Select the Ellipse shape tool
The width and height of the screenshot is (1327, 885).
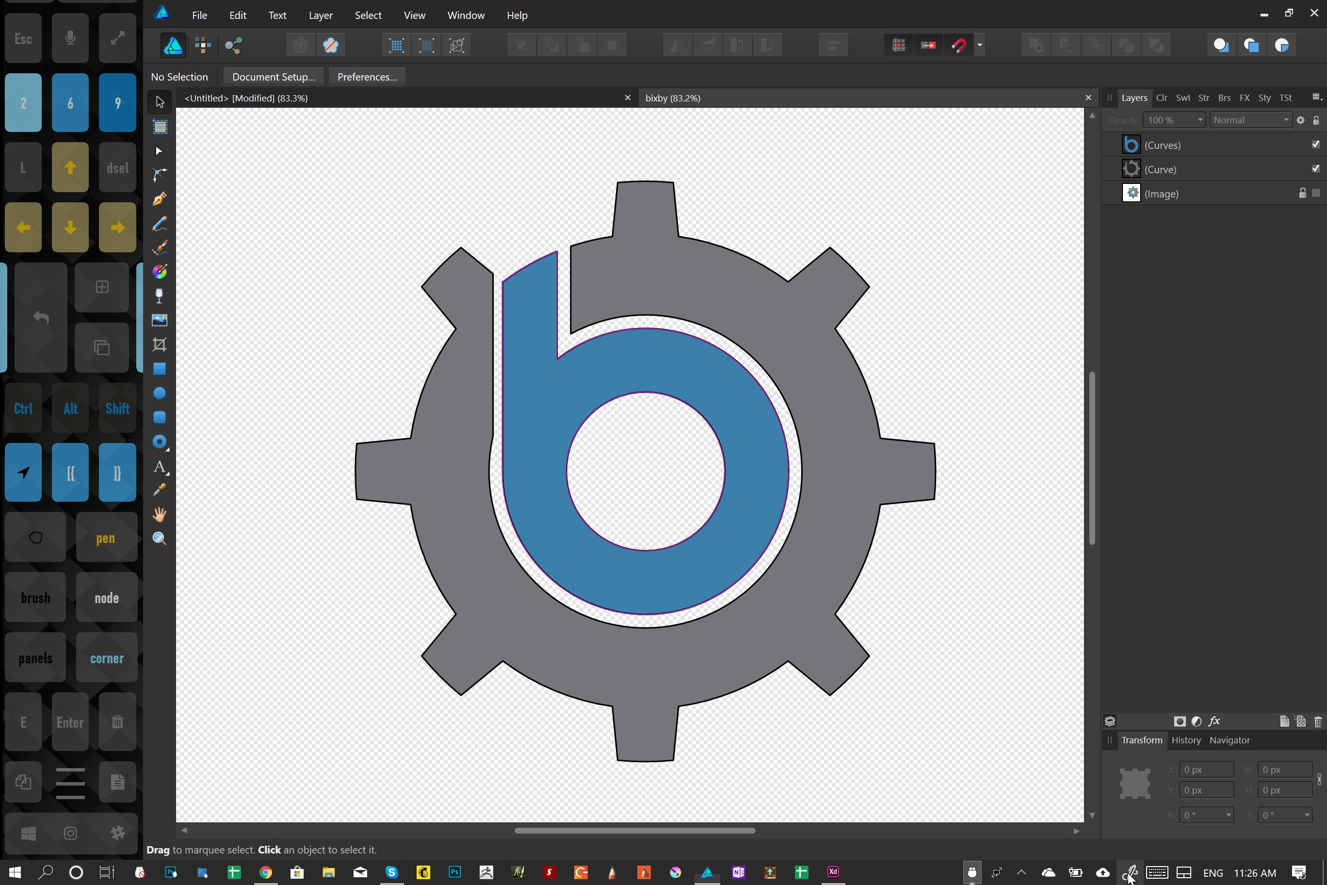pos(160,393)
